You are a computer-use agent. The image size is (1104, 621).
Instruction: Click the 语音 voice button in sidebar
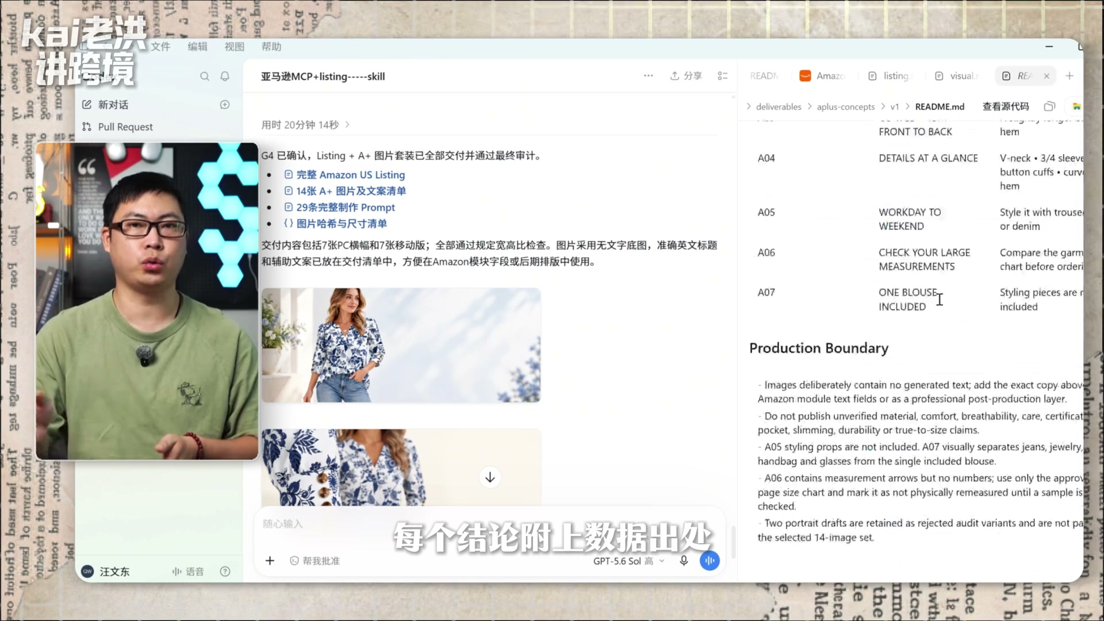click(x=188, y=572)
